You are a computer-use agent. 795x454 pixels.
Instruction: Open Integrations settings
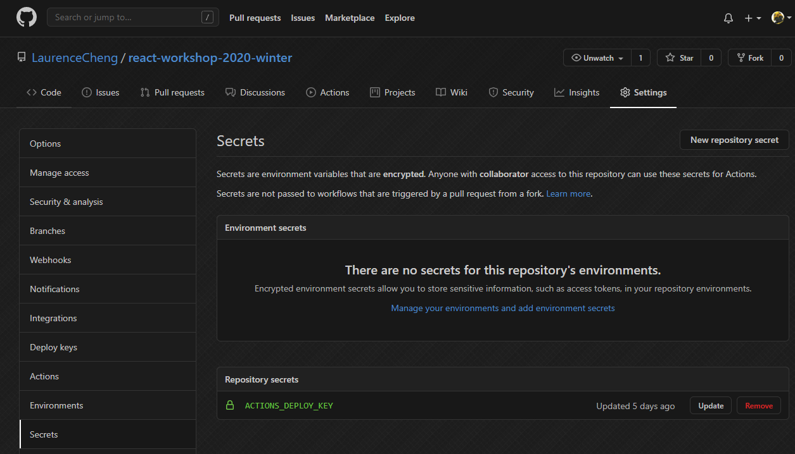(x=108, y=318)
